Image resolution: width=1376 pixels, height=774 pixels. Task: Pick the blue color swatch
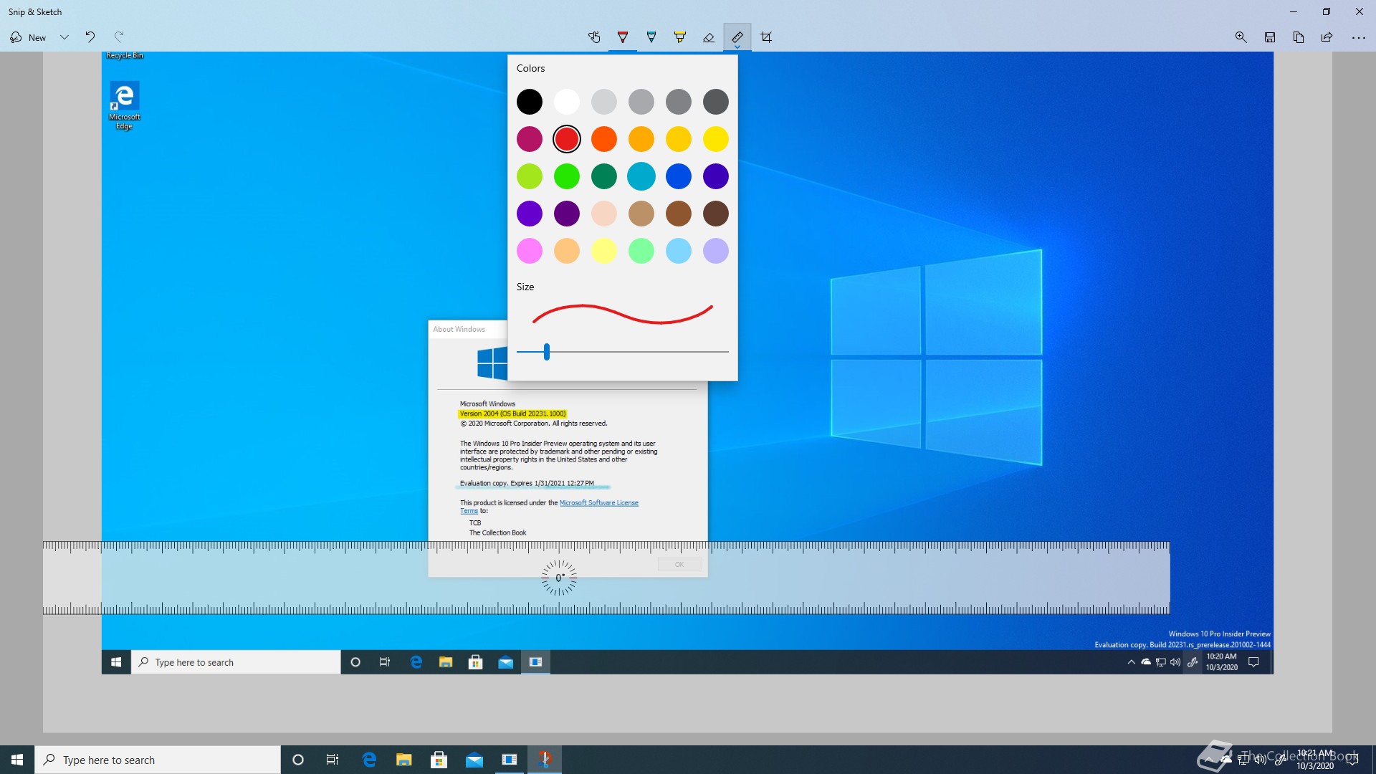coord(679,176)
